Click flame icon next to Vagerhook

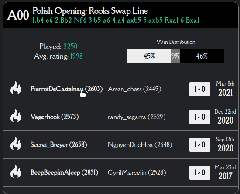point(16,116)
